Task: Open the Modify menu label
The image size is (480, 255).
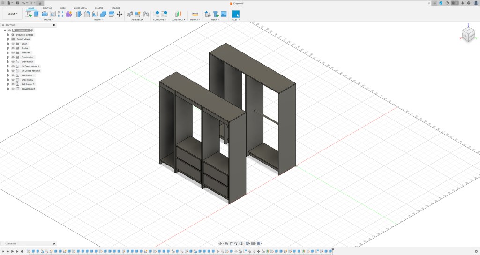Action: 99,20
